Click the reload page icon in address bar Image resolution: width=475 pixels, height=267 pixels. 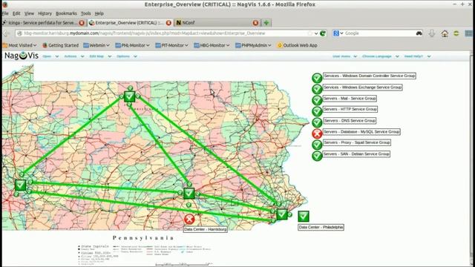pyautogui.click(x=323, y=33)
